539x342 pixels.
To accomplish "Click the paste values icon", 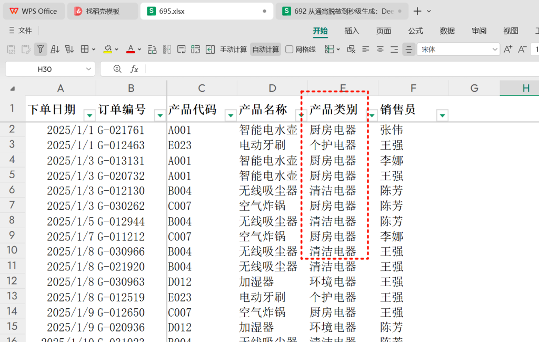I will 12,50.
